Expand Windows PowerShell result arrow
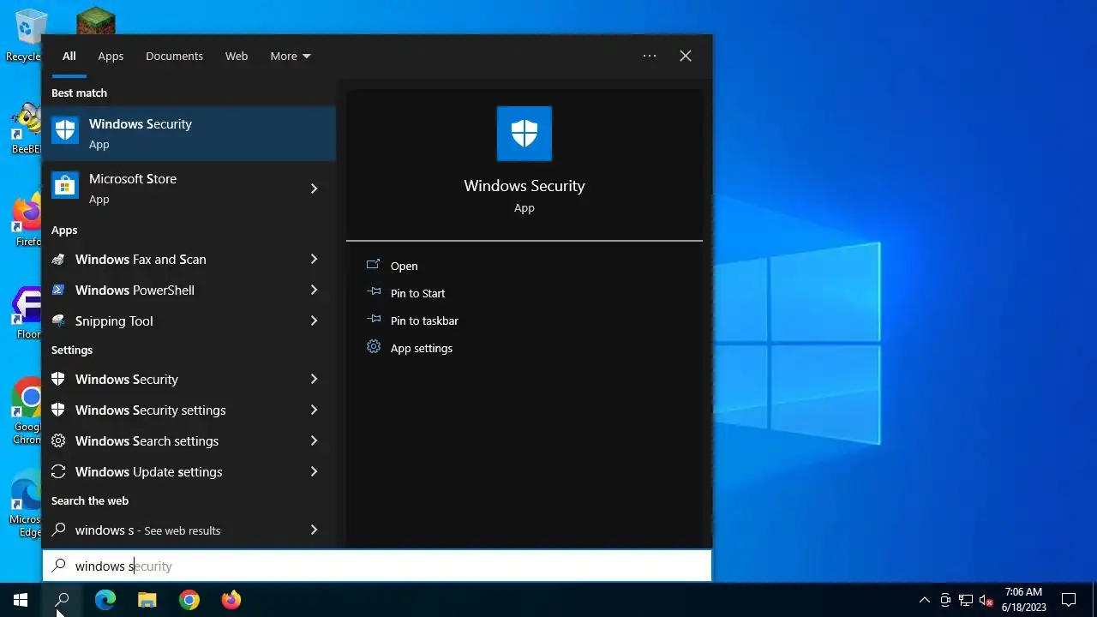 pyautogui.click(x=314, y=290)
